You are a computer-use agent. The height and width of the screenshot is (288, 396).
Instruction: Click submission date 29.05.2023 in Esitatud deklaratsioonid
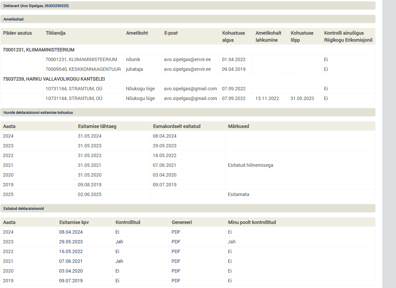coord(71,242)
